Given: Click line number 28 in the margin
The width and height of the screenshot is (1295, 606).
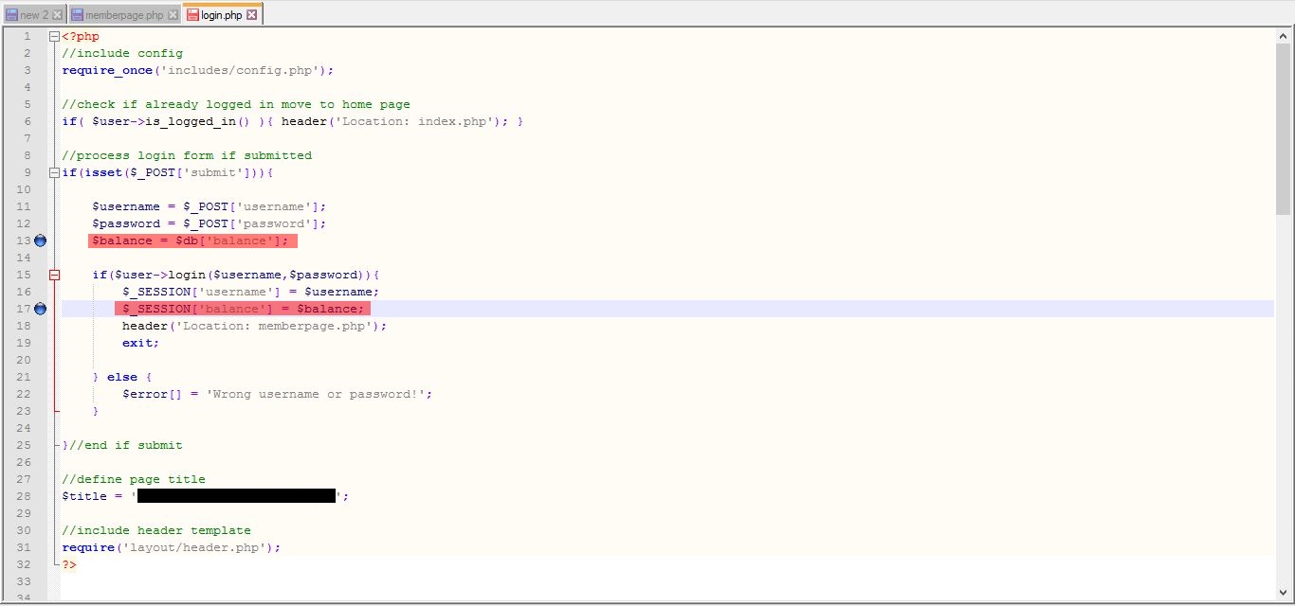Looking at the screenshot, I should click(x=23, y=496).
